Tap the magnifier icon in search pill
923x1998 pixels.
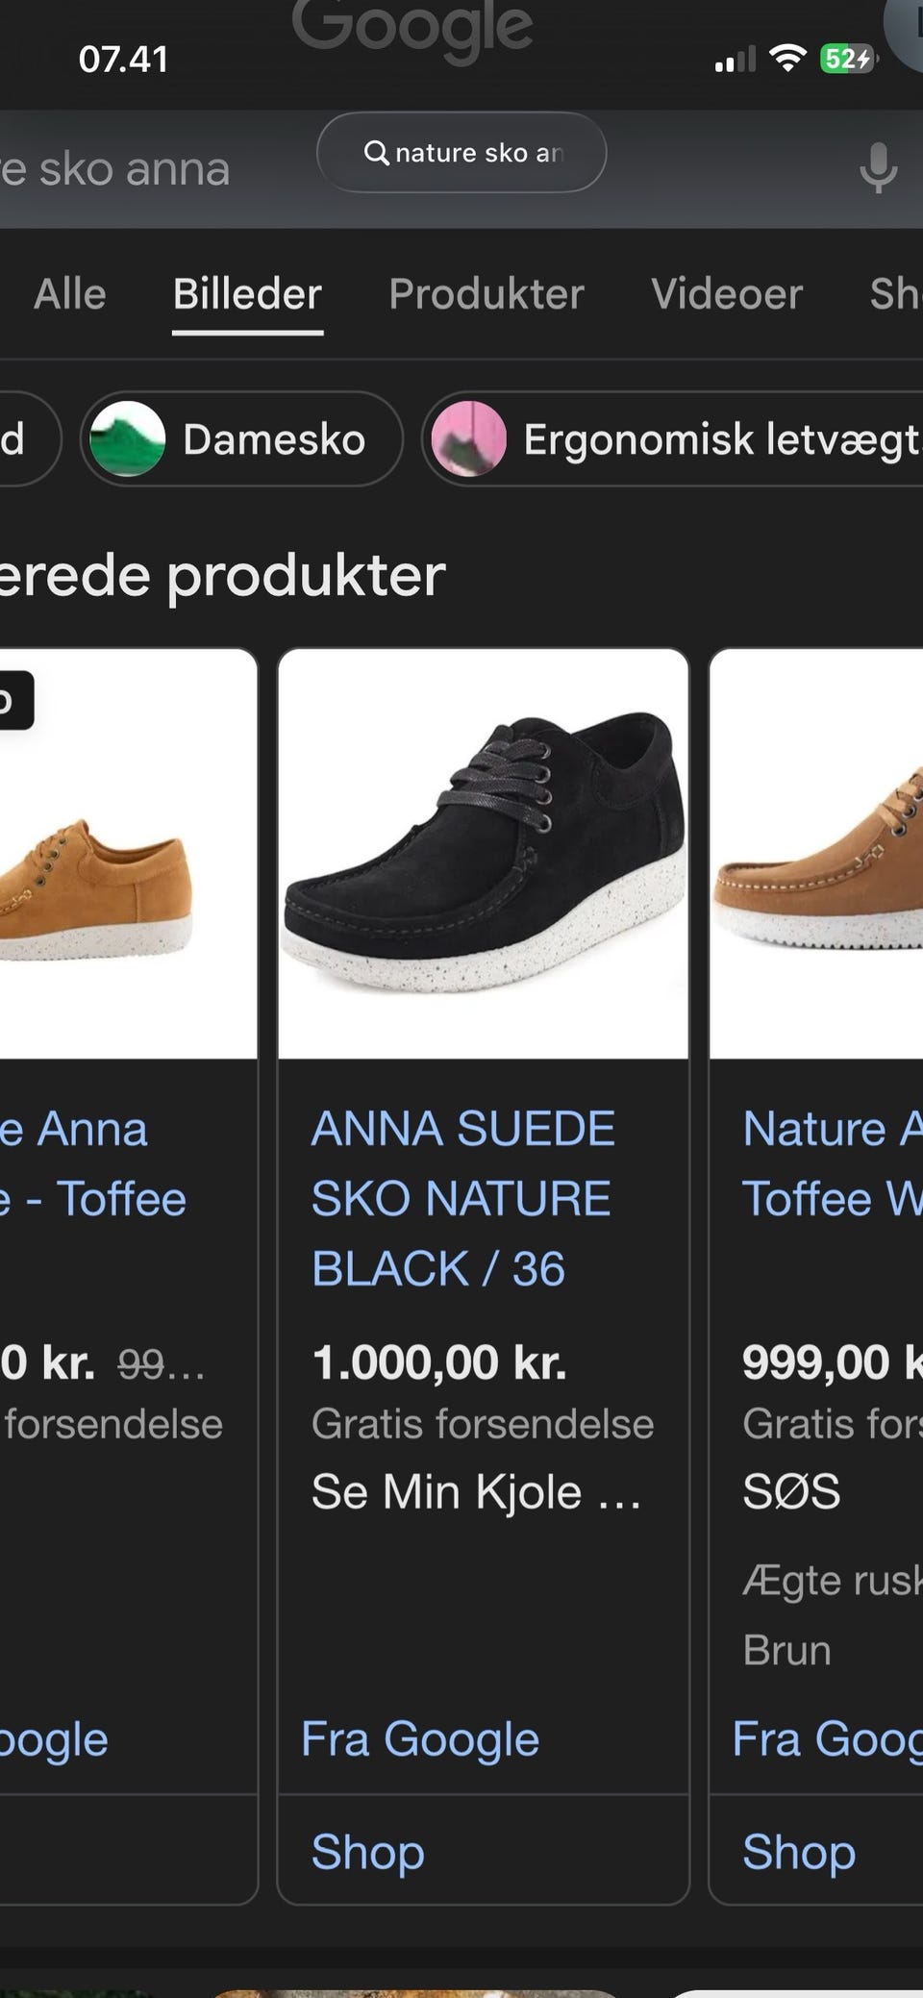coord(376,152)
